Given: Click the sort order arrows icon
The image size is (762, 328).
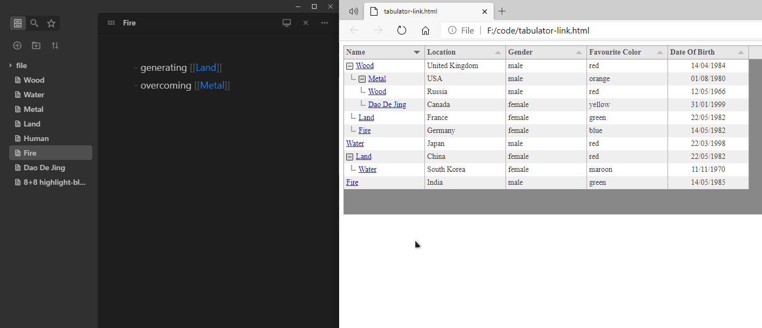Looking at the screenshot, I should point(55,46).
